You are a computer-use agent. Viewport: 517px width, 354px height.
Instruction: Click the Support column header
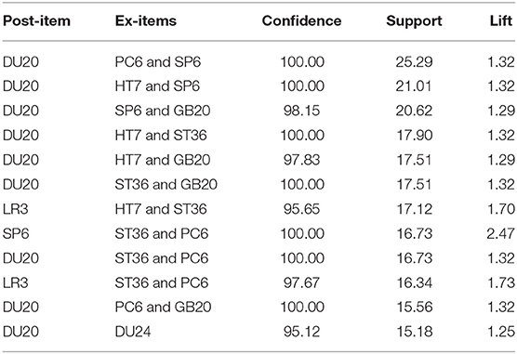pos(414,21)
